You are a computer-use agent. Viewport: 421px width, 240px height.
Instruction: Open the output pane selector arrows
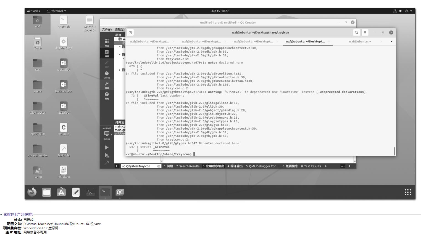pyautogui.click(x=326, y=166)
